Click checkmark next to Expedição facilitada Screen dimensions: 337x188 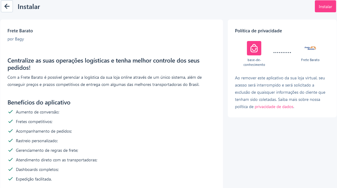point(10,179)
